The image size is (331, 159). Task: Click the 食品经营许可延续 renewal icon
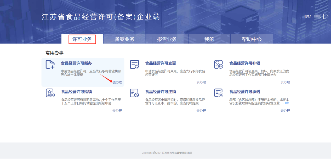pyautogui.click(x=50, y=93)
